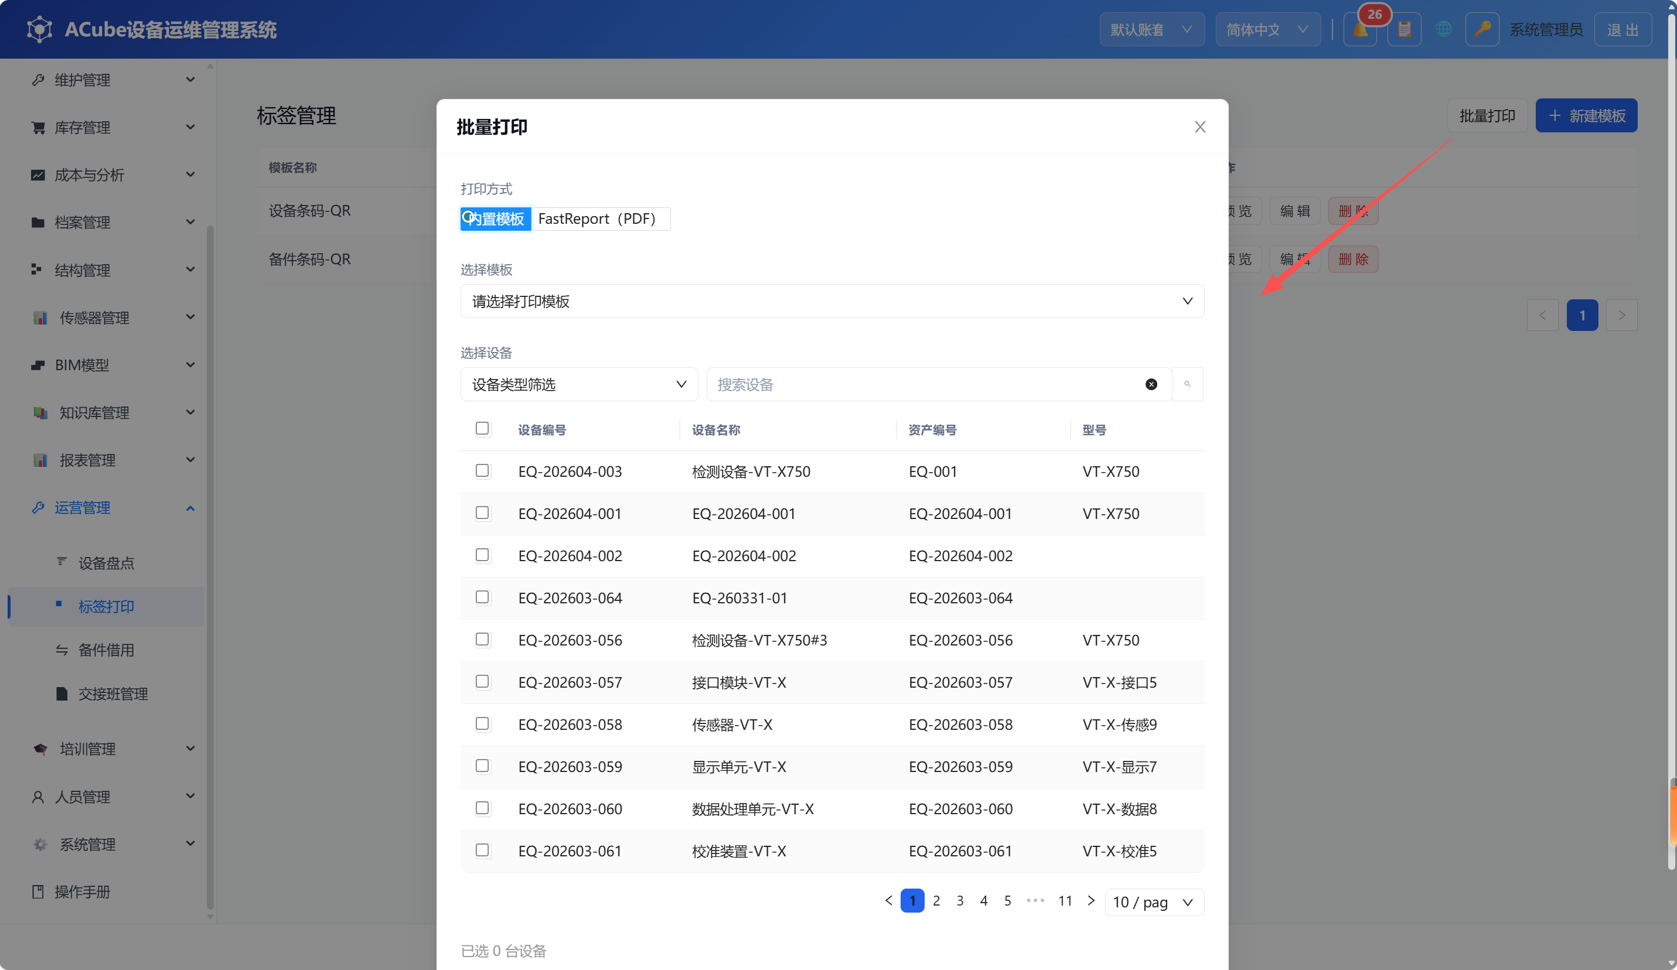Click the cart icon beside 库存管理
The height and width of the screenshot is (970, 1677).
tap(38, 127)
